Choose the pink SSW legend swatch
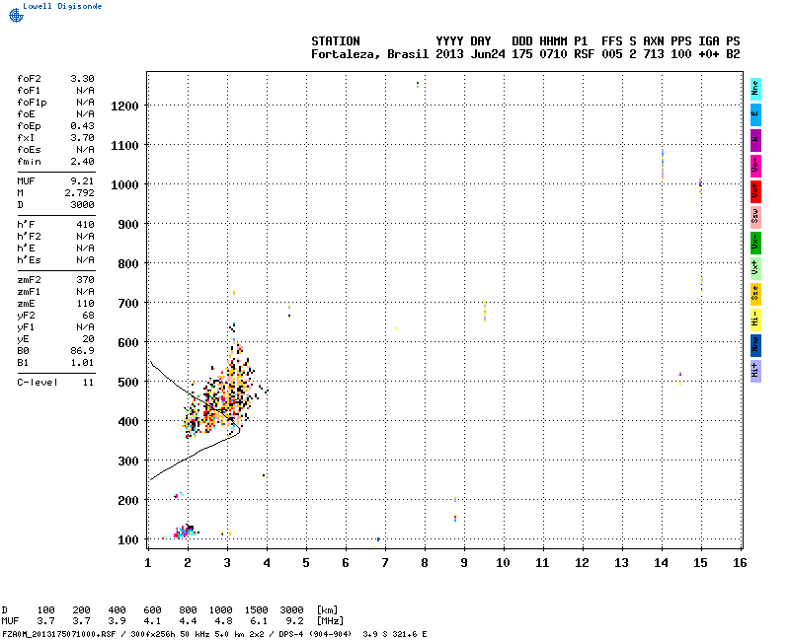Screen dimensions: 790x641 point(755,217)
